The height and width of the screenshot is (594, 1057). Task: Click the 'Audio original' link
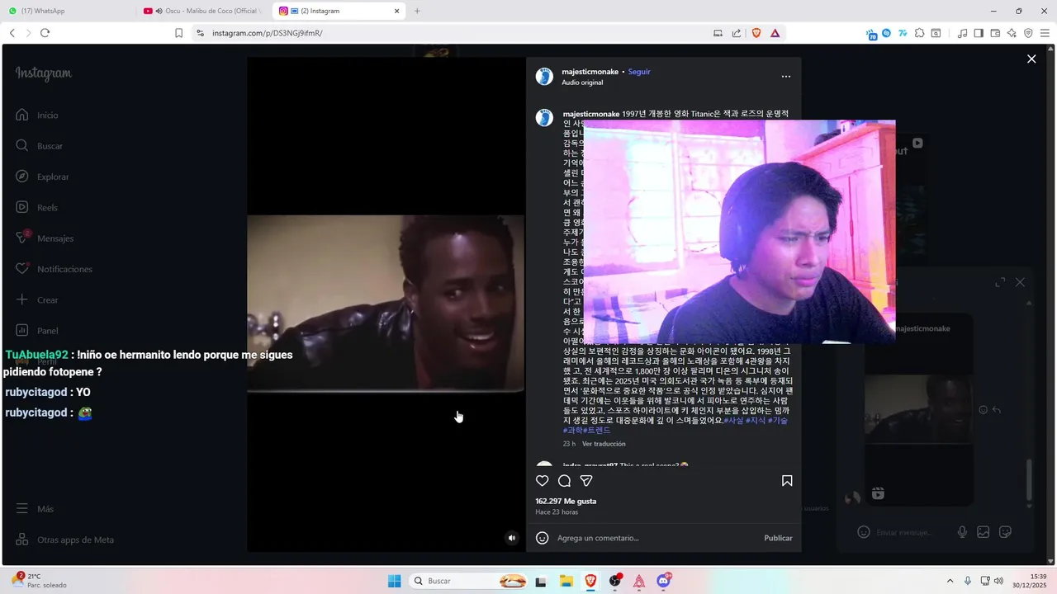point(582,82)
